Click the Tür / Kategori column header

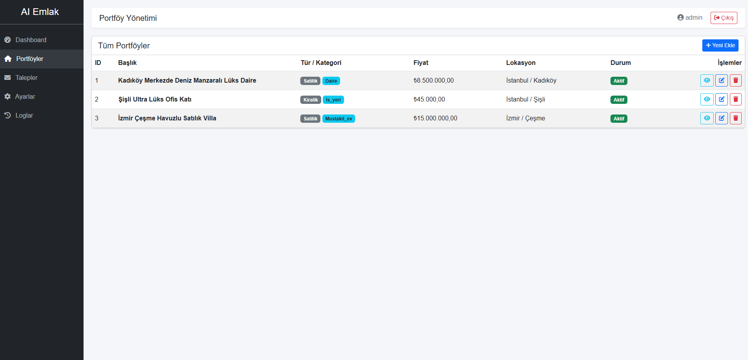(x=321, y=63)
